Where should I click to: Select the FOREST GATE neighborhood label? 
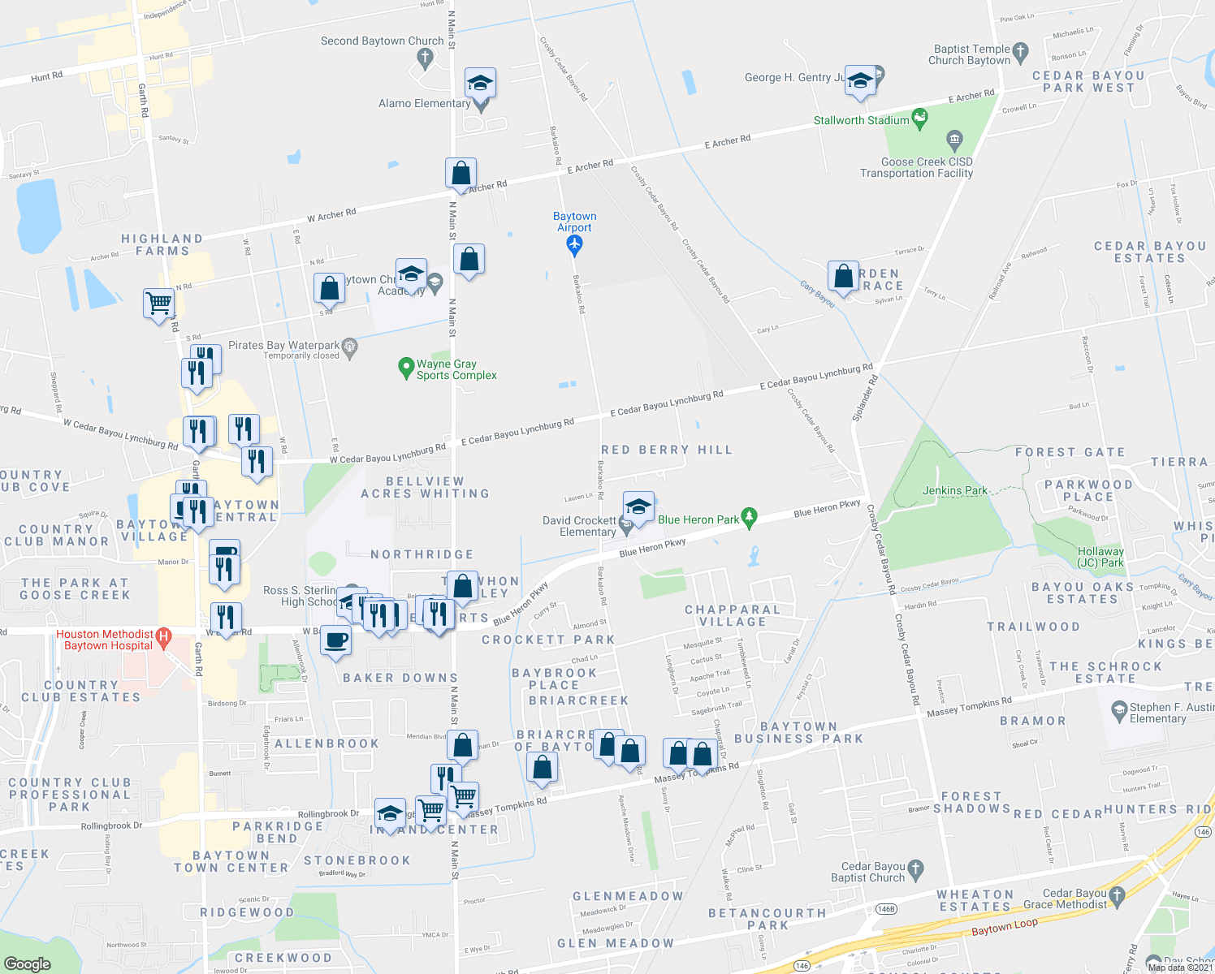pos(1070,452)
